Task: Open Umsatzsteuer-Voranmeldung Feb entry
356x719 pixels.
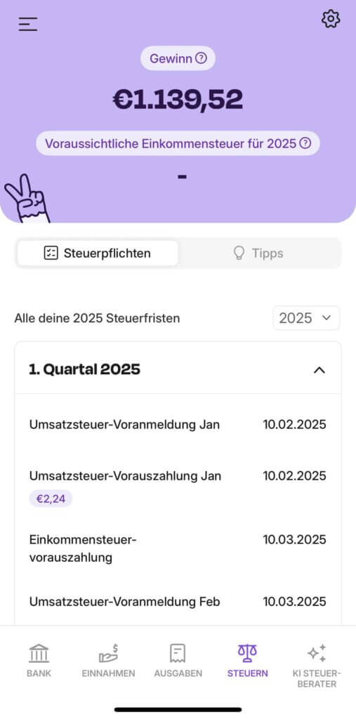Action: click(178, 601)
